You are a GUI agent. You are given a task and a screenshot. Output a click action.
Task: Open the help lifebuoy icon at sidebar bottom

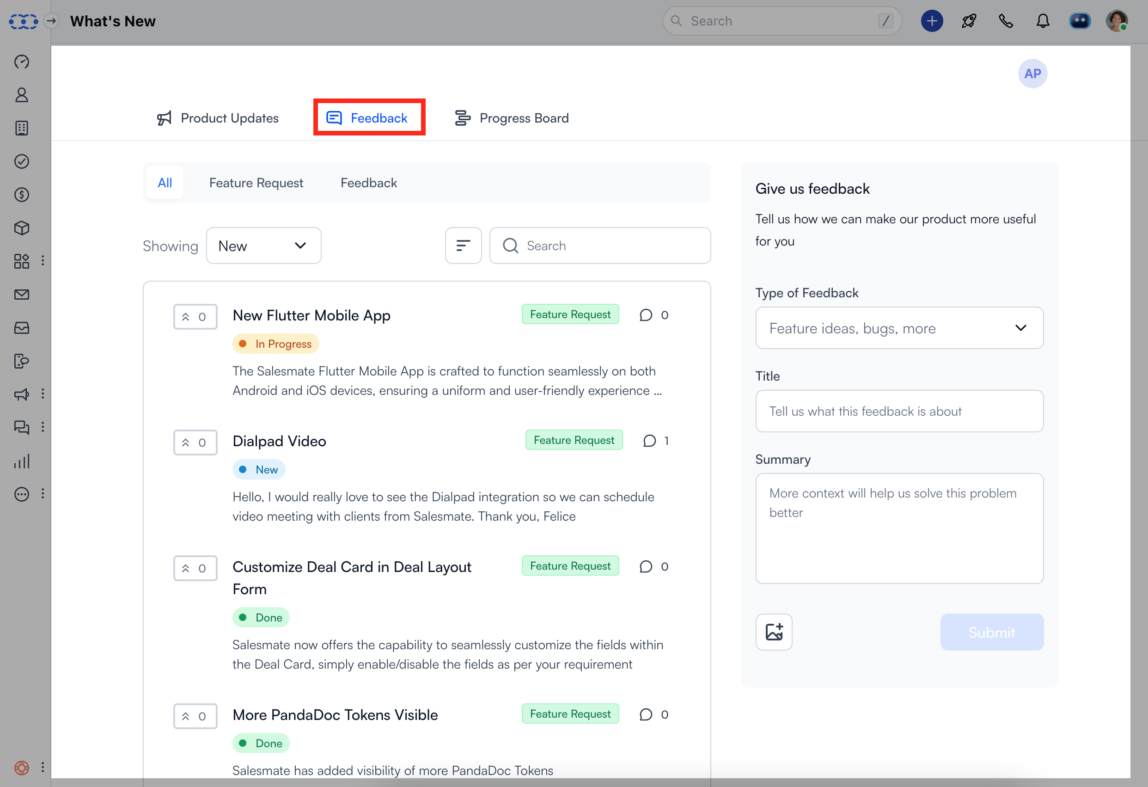point(22,768)
